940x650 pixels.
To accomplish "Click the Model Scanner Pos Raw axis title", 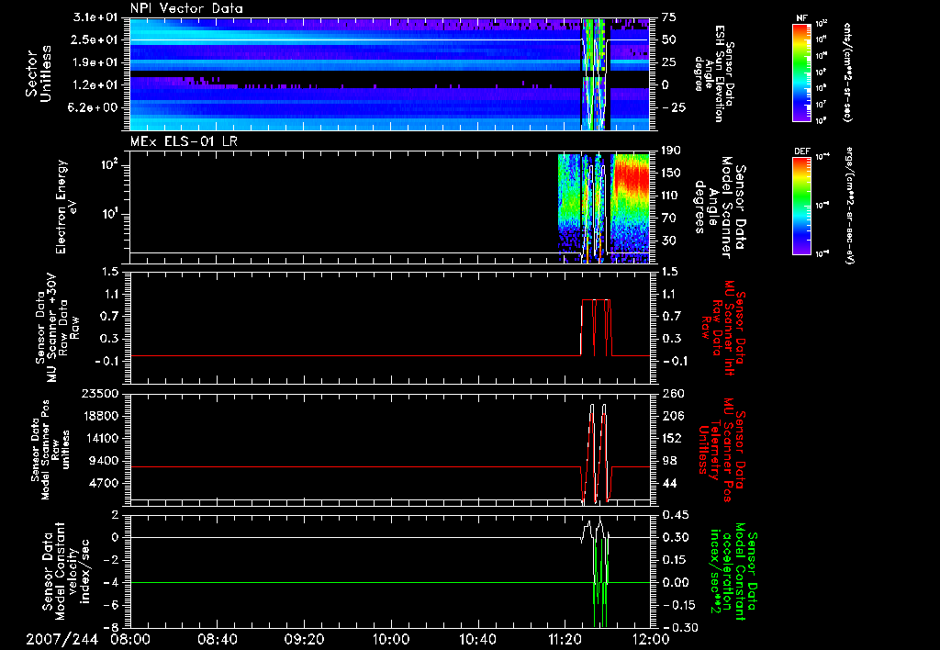I will coord(50,450).
